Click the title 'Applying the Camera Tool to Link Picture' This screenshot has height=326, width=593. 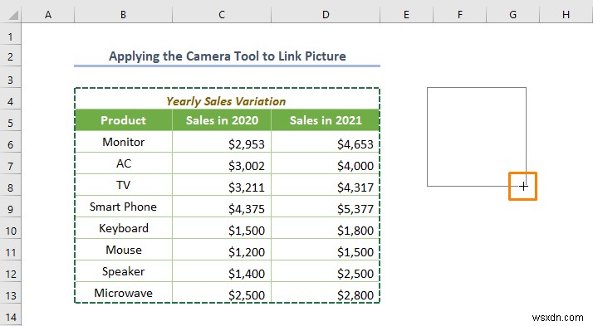(x=228, y=56)
